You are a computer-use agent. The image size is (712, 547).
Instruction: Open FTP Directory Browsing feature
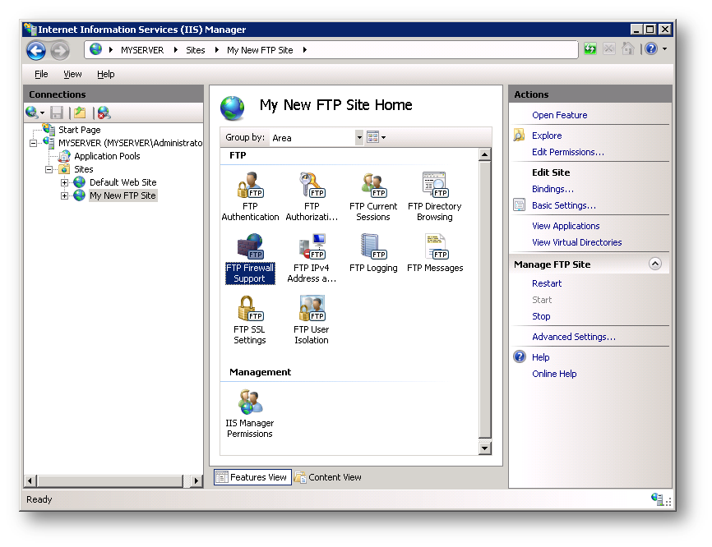tap(435, 196)
